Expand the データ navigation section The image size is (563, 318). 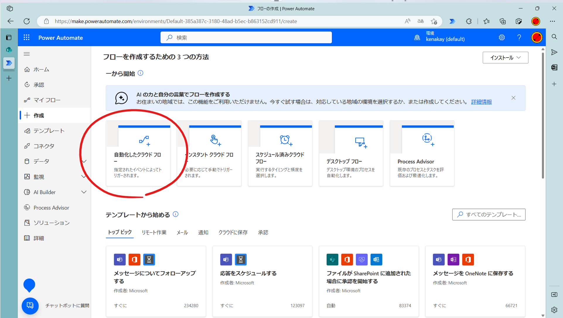84,161
